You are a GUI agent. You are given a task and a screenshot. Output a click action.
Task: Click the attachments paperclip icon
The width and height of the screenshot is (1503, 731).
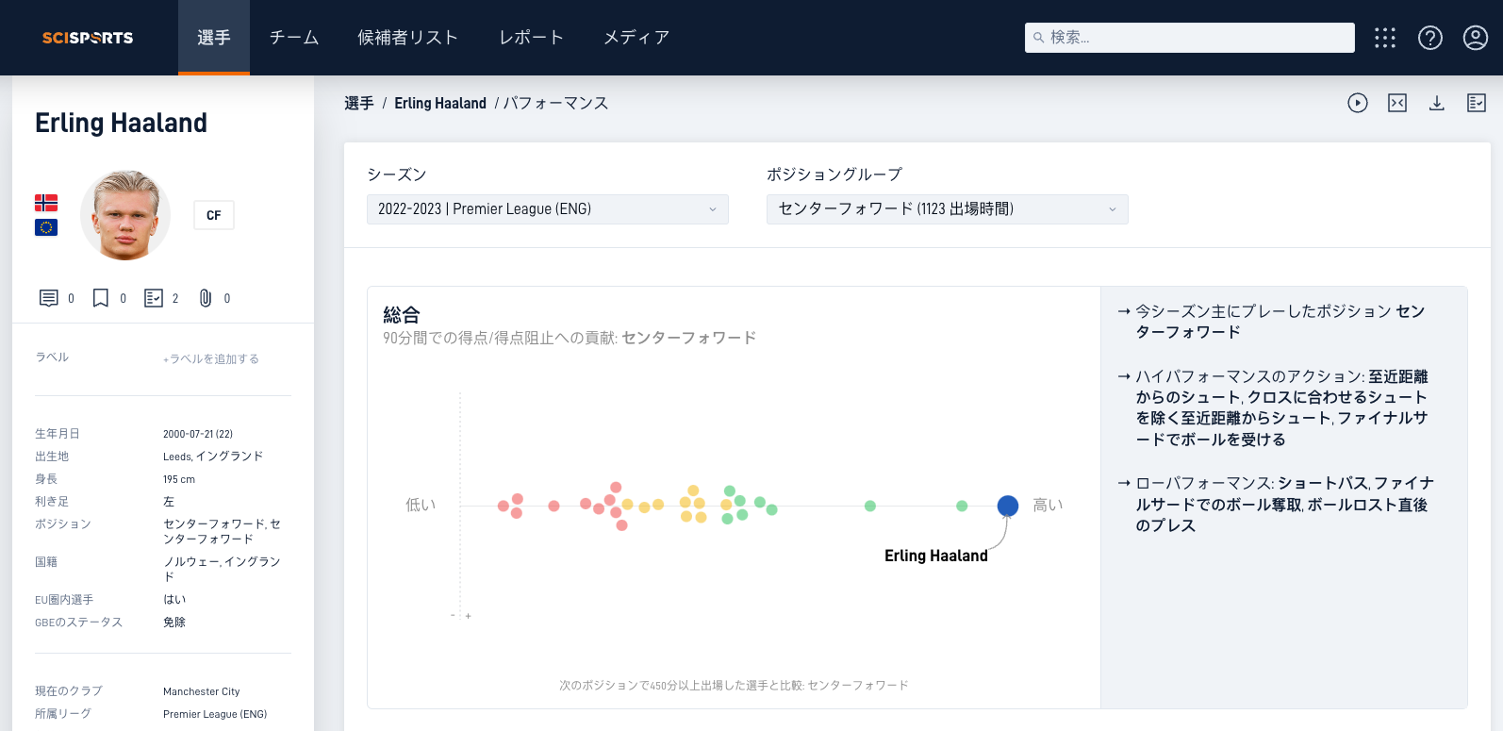(x=206, y=298)
